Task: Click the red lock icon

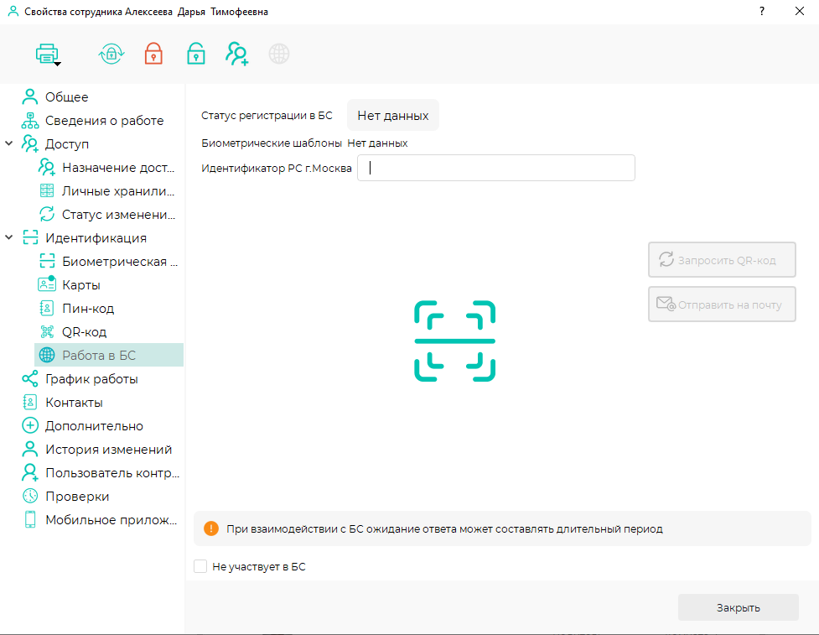Action: [153, 54]
